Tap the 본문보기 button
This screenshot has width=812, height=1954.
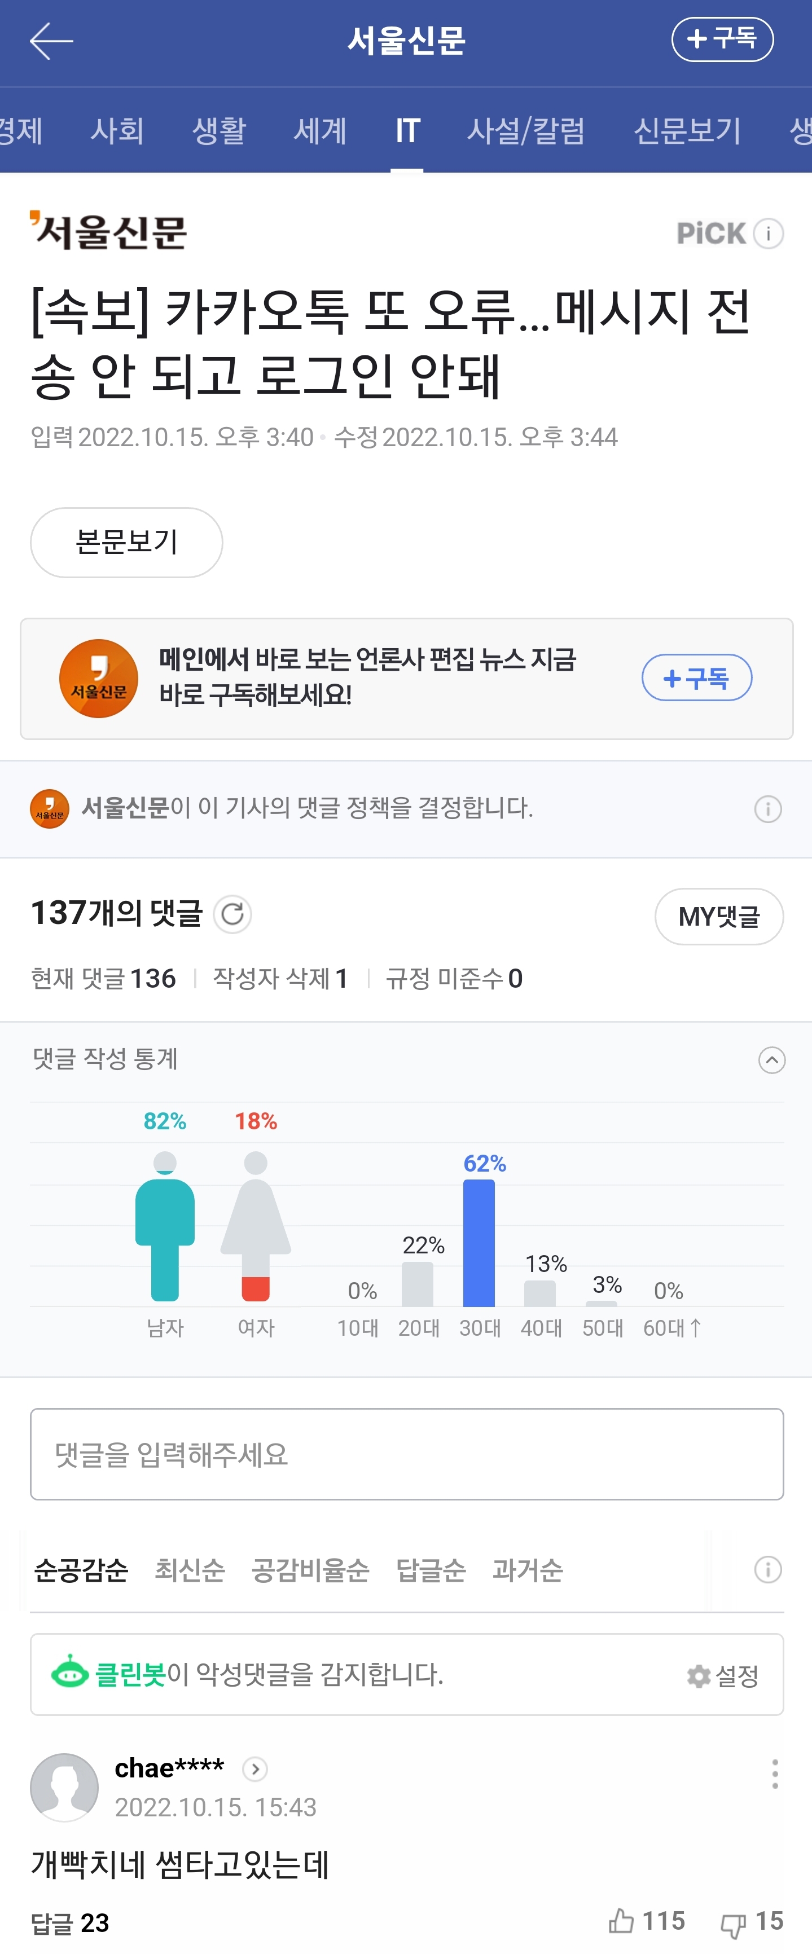click(x=126, y=542)
